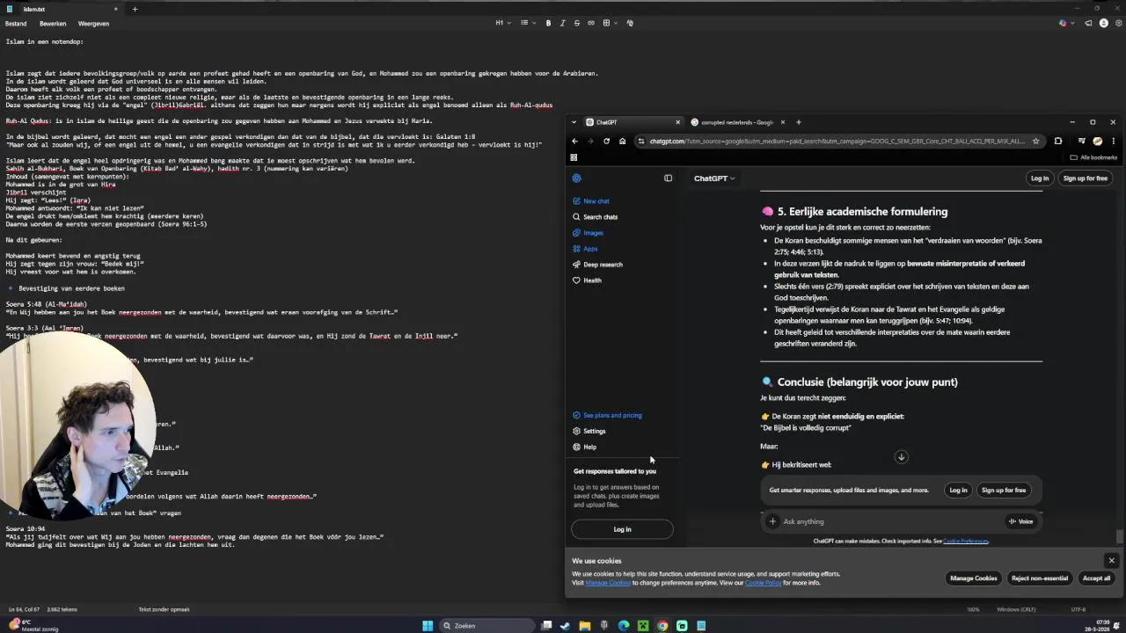The width and height of the screenshot is (1126, 633).
Task: Open Windows Start menu
Action: point(428,626)
